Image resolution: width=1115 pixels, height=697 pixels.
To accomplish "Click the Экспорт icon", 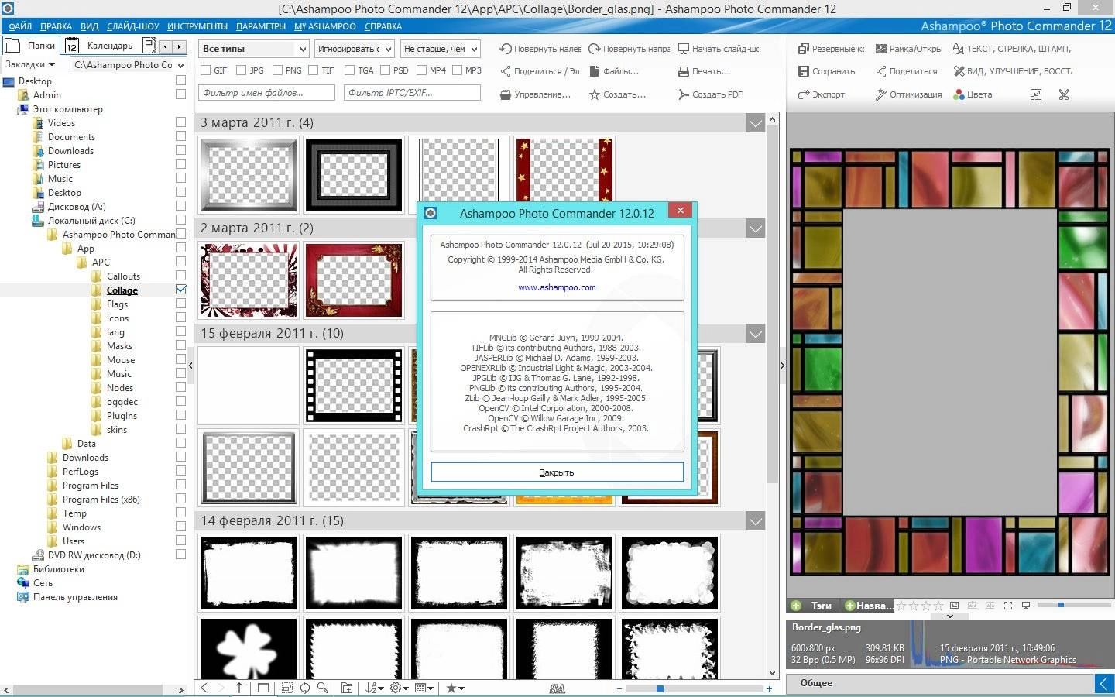I will [x=804, y=94].
